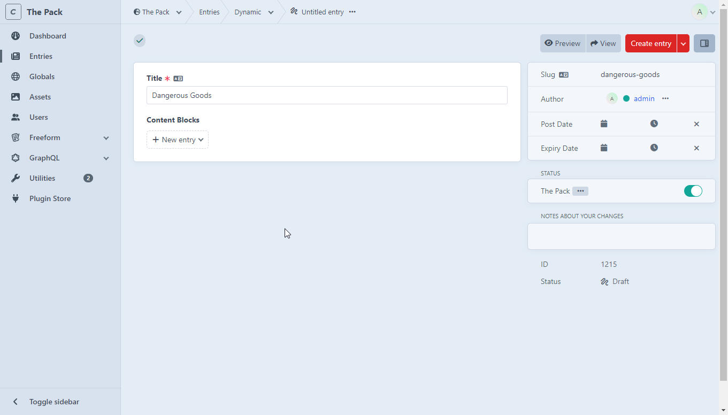The image size is (728, 415).
Task: Click the Preview button
Action: (562, 43)
